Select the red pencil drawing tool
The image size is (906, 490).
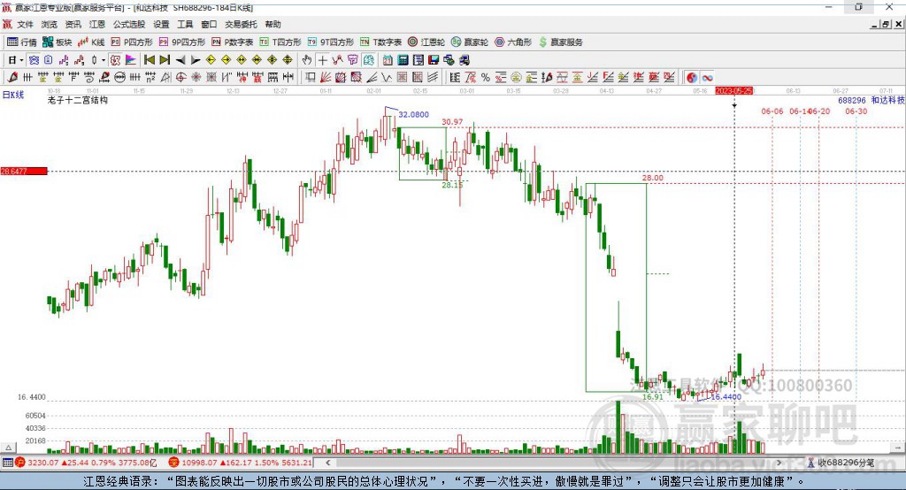pyautogui.click(x=12, y=78)
